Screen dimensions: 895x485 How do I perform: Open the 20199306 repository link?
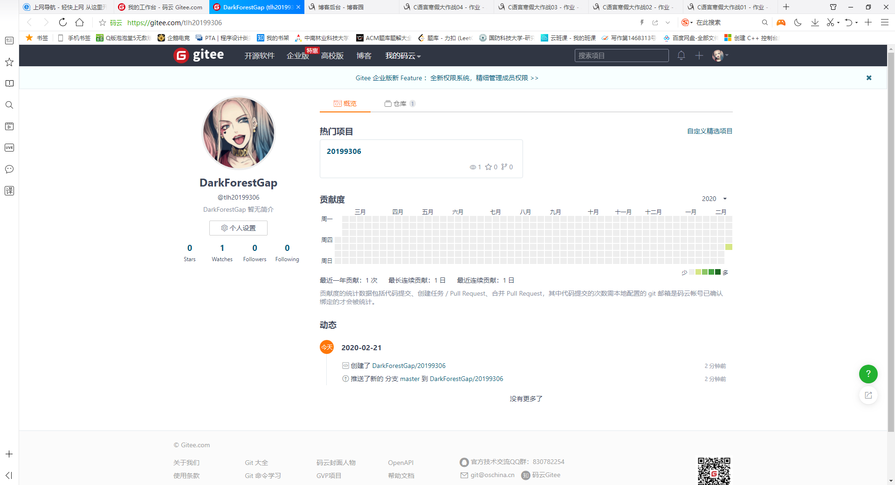pos(344,151)
